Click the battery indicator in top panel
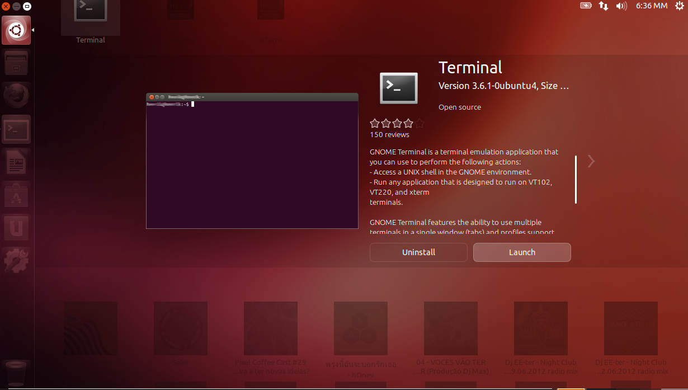Screen dimensions: 688x390 pyautogui.click(x=586, y=6)
